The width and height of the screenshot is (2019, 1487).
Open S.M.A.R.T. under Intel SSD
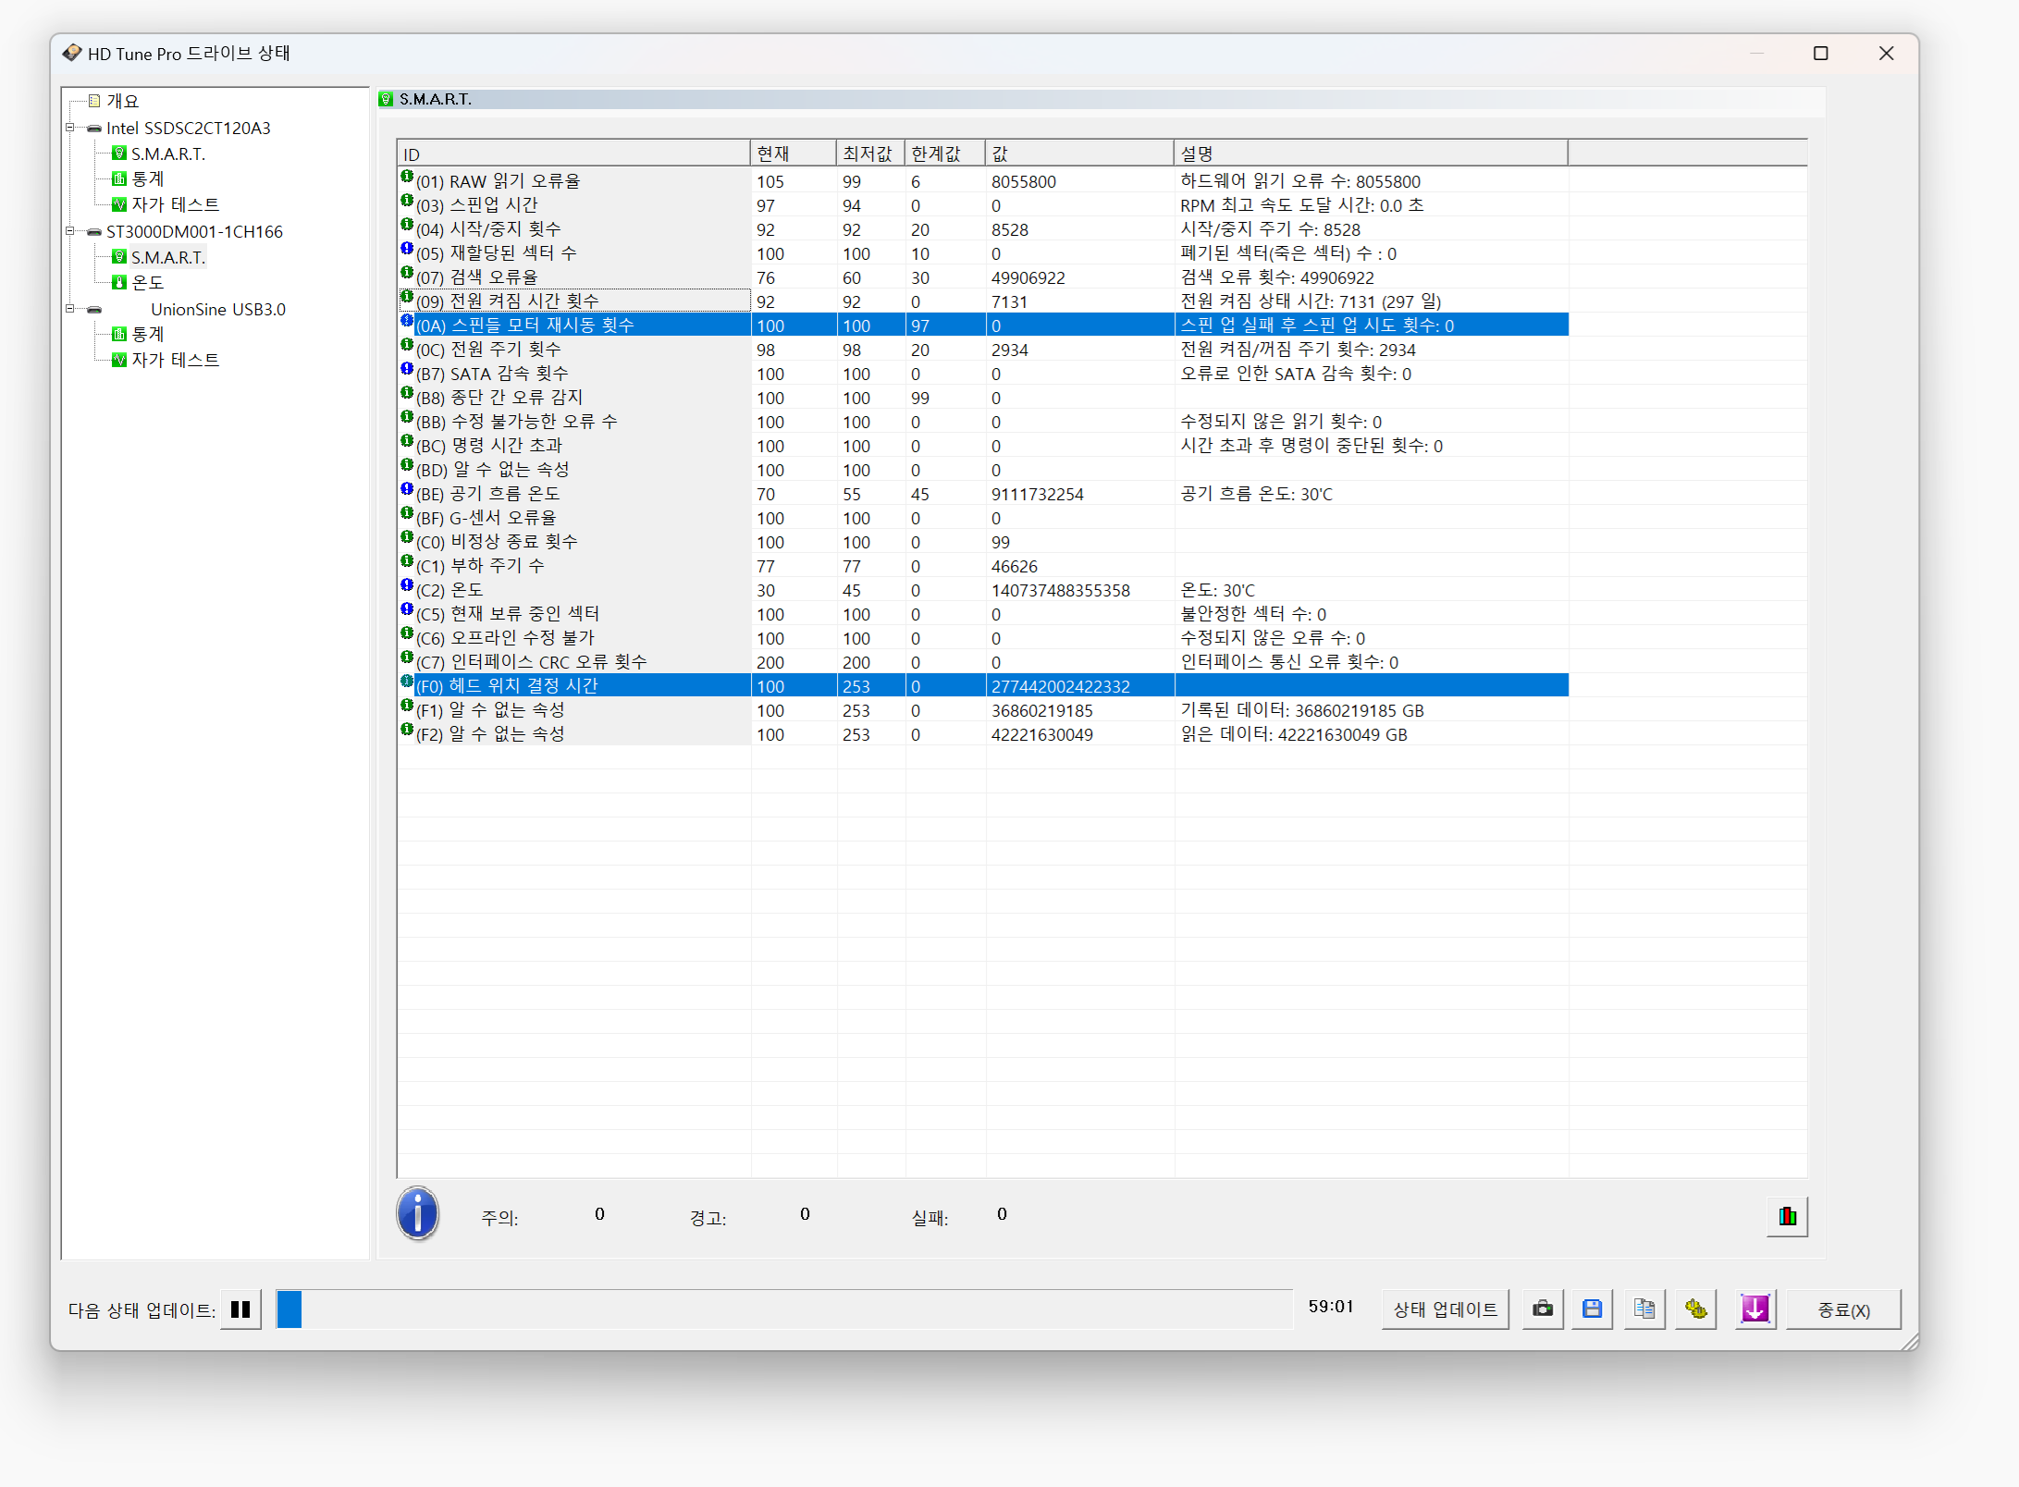point(168,154)
